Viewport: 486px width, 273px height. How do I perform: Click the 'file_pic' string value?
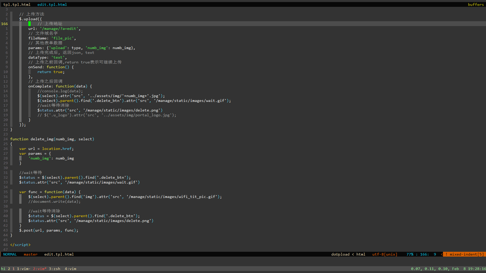point(63,38)
